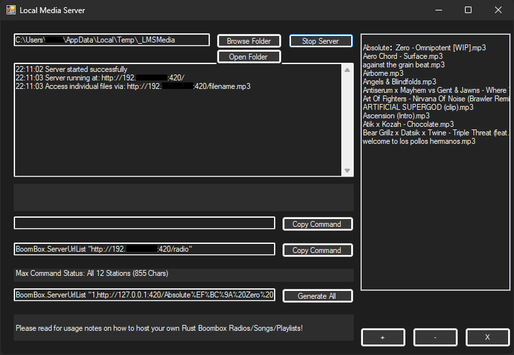Click the 127.0.0.1 ServerUrlList text field

tap(145, 295)
